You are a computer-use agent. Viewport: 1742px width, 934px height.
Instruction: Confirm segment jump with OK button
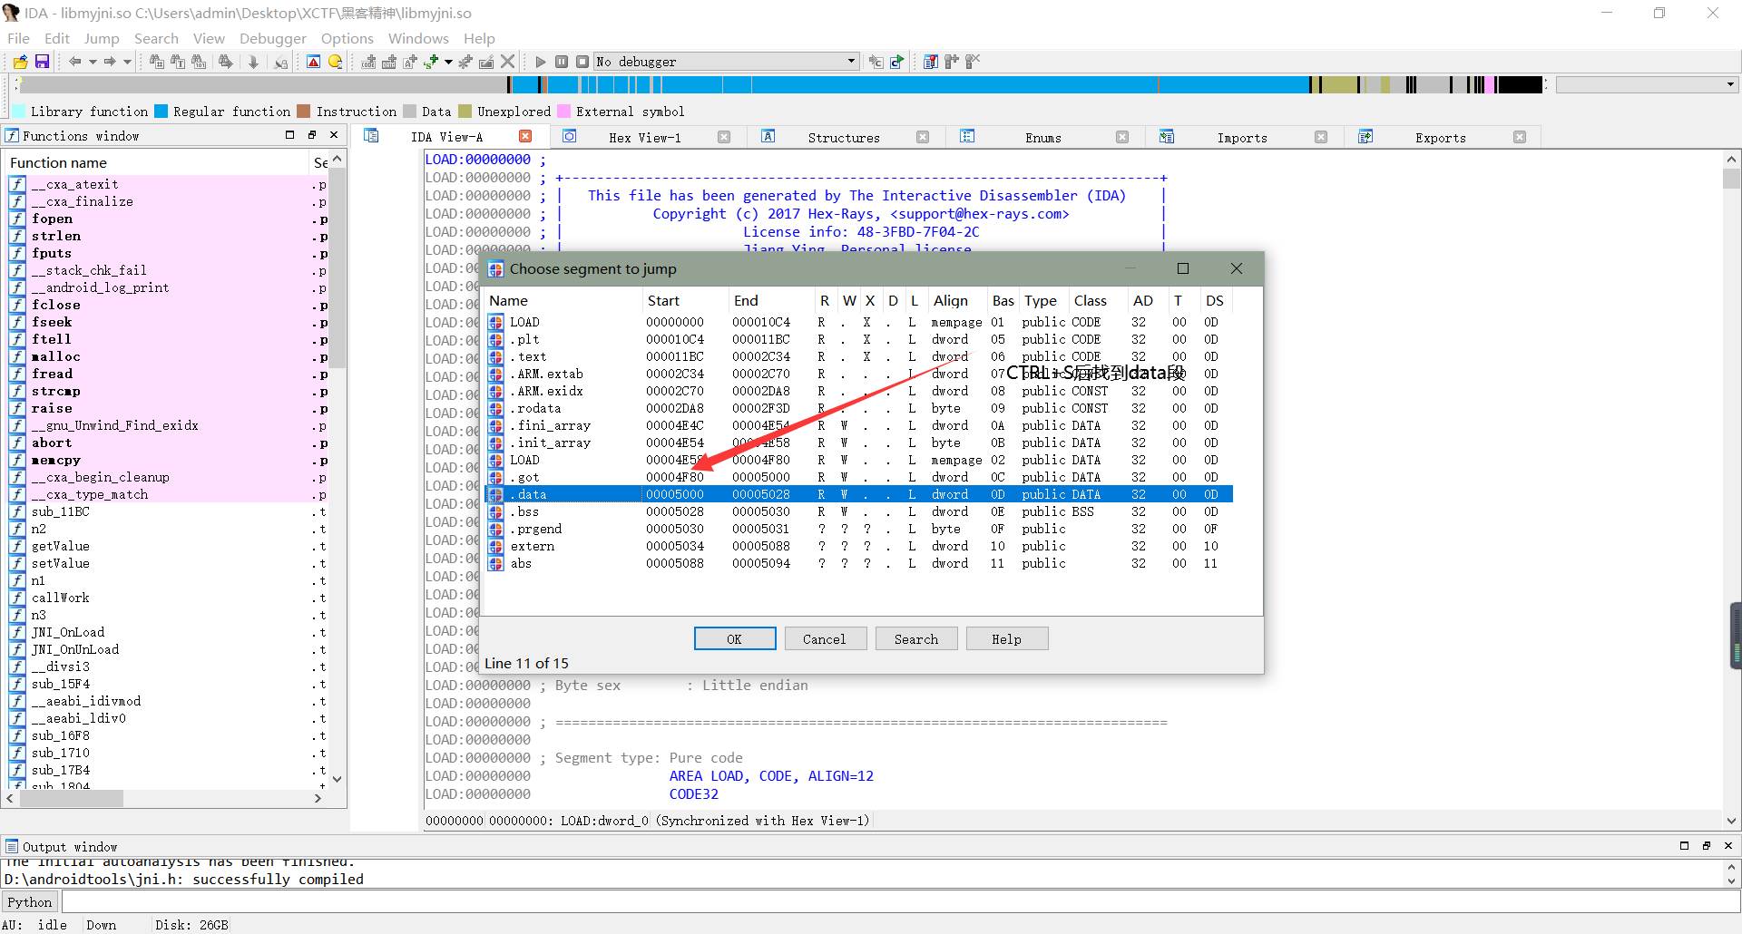[735, 639]
